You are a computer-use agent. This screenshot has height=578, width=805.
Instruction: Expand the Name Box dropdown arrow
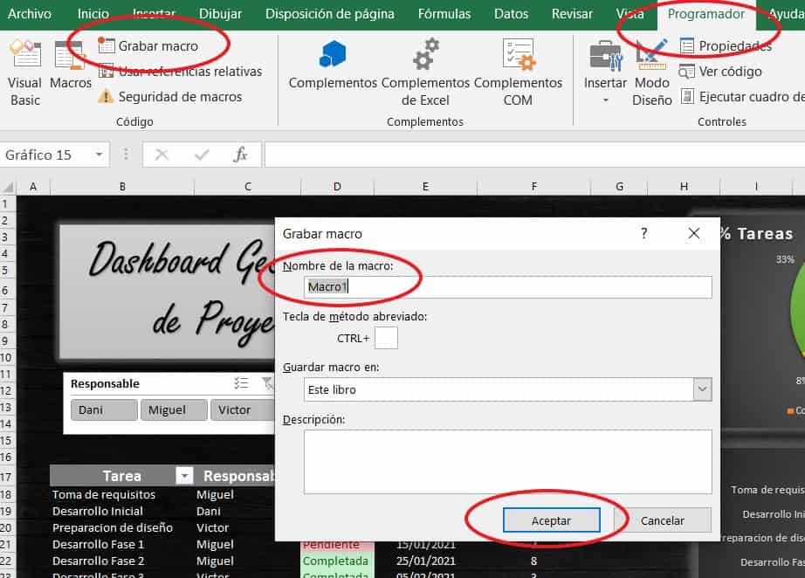tap(99, 155)
